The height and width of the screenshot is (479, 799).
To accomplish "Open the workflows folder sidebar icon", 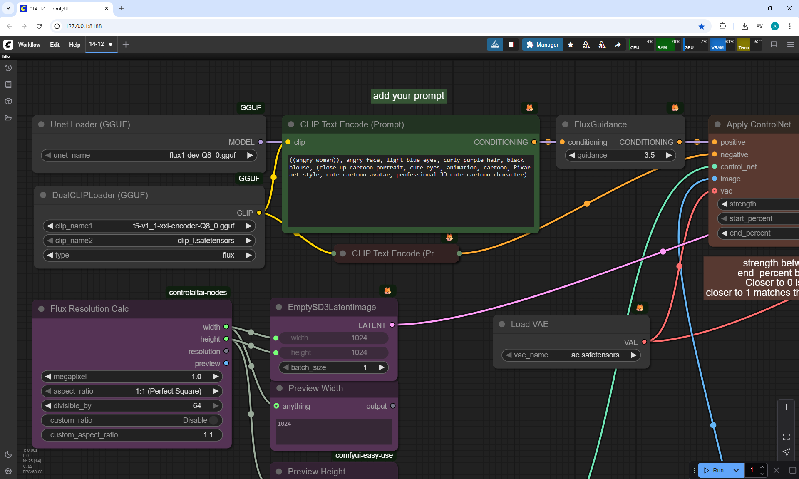I will click(8, 118).
